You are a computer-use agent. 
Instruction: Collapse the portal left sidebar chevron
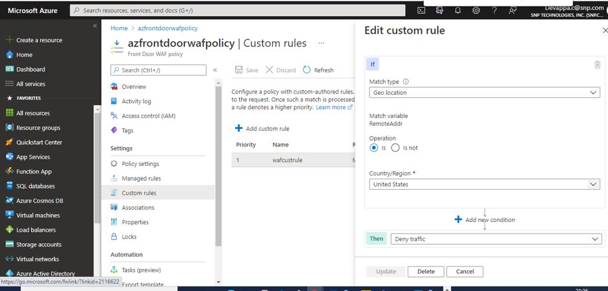coord(95,26)
